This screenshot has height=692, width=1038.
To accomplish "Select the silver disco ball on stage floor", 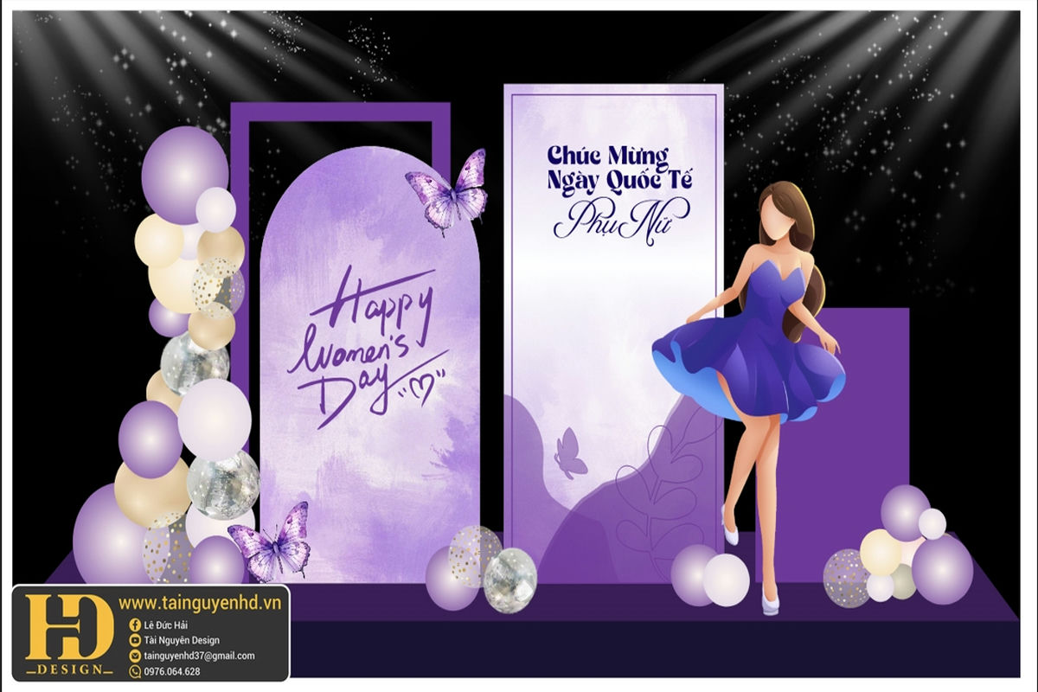I will coord(510,580).
